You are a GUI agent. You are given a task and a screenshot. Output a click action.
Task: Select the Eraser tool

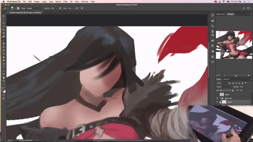pyautogui.click(x=4, y=50)
